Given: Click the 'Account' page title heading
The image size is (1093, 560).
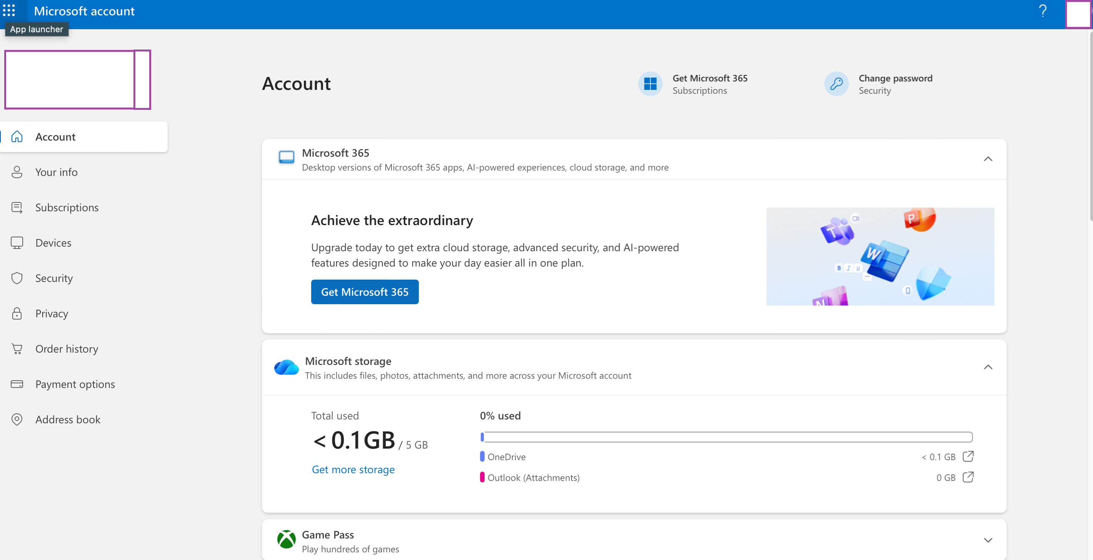Looking at the screenshot, I should [296, 83].
